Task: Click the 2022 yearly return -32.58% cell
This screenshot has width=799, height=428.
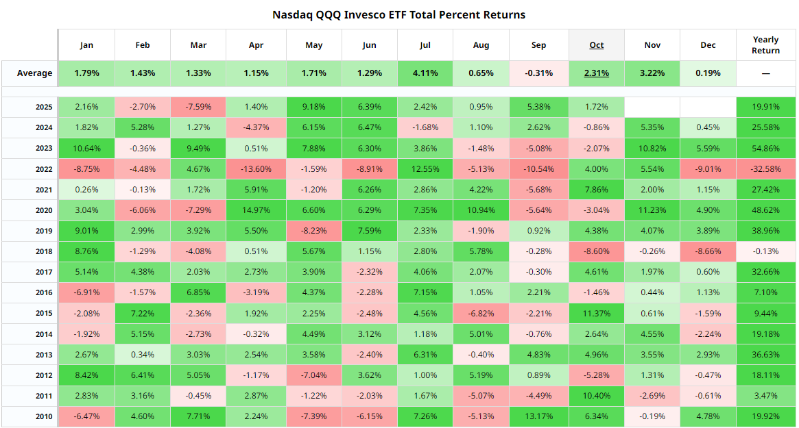Action: (x=765, y=169)
